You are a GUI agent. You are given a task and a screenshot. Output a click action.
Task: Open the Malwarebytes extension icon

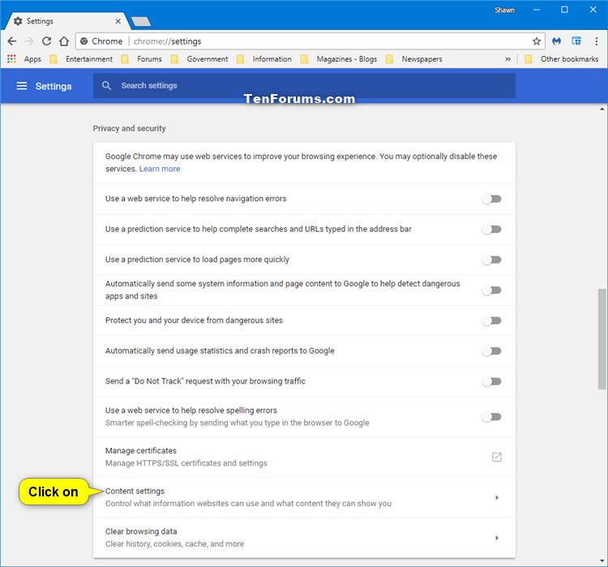556,41
